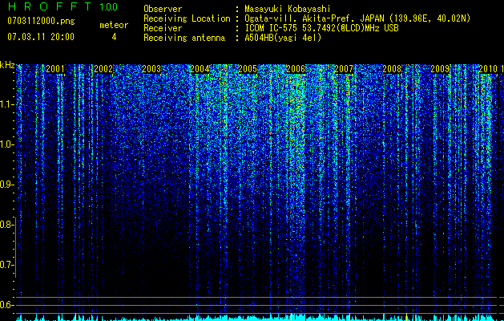Screen dimensions: 504x321
Task: Click the 2002 time marker
Action: pyautogui.click(x=103, y=69)
